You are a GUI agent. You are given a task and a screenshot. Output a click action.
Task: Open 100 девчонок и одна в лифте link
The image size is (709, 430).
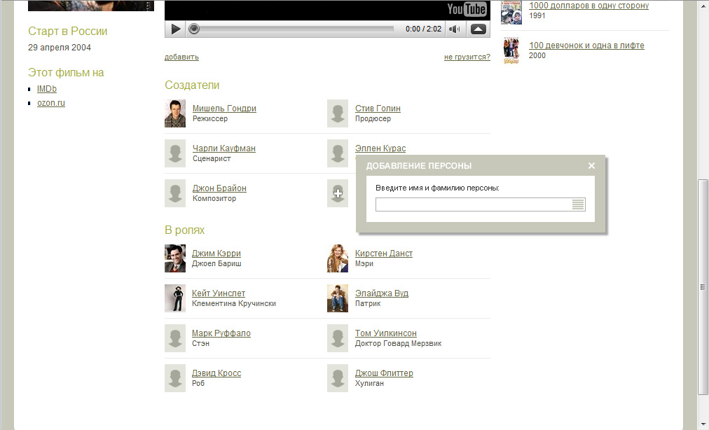click(586, 46)
